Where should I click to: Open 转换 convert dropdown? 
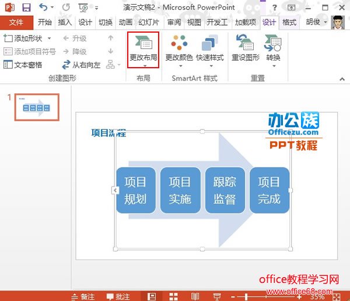[273, 51]
